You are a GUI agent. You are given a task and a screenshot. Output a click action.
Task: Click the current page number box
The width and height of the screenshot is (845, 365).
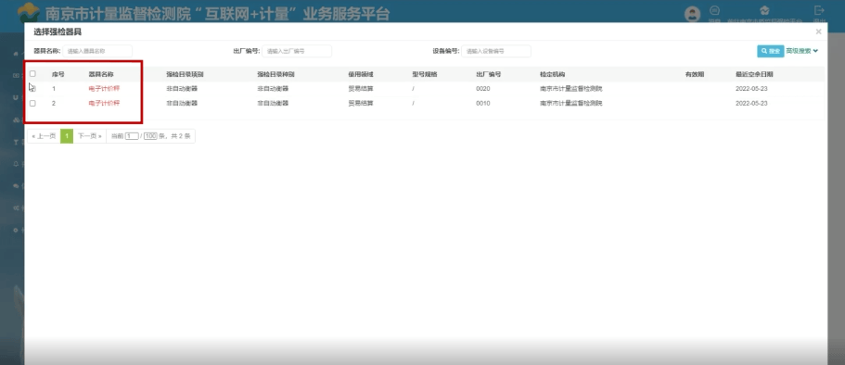132,136
